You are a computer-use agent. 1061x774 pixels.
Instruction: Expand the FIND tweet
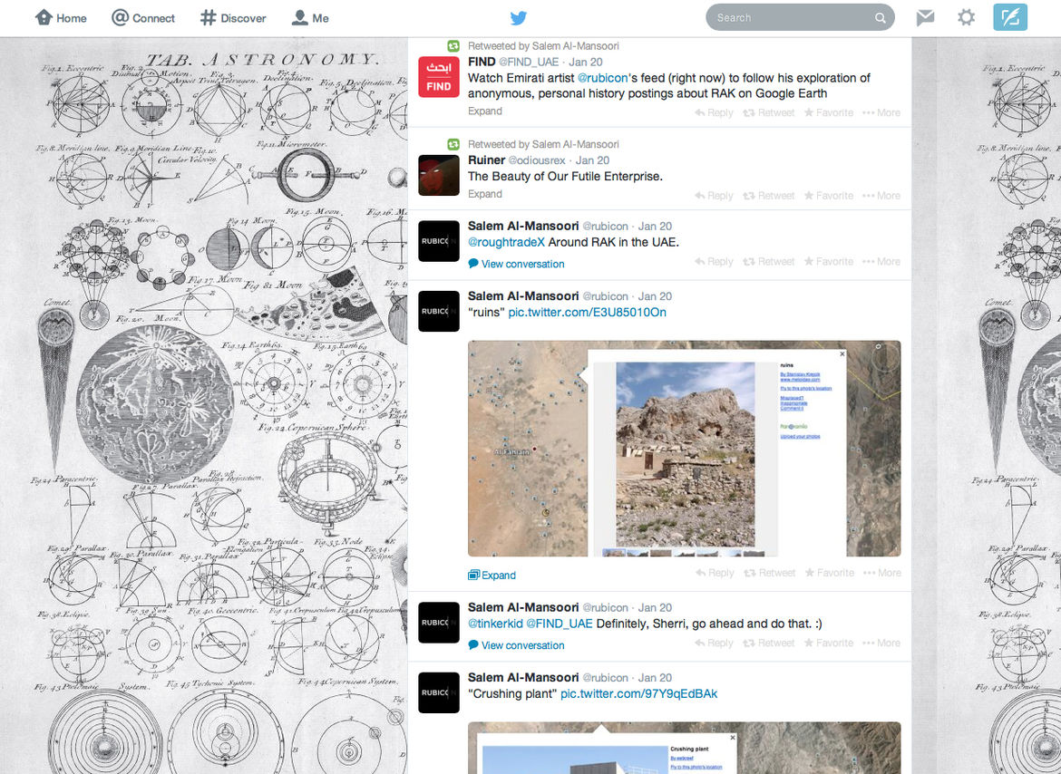(x=485, y=111)
